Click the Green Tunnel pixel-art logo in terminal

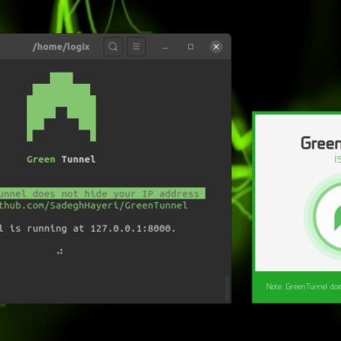tap(61, 107)
